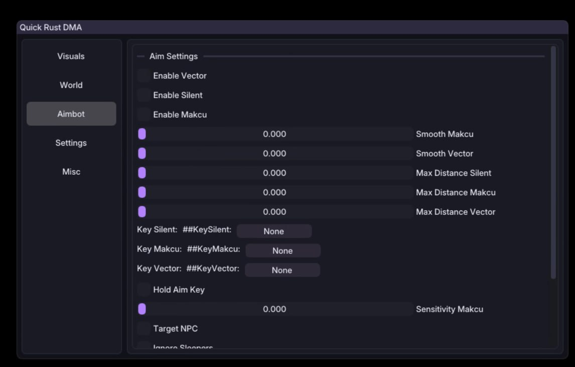Switch to the Misc tab
The width and height of the screenshot is (575, 367).
pyautogui.click(x=71, y=171)
